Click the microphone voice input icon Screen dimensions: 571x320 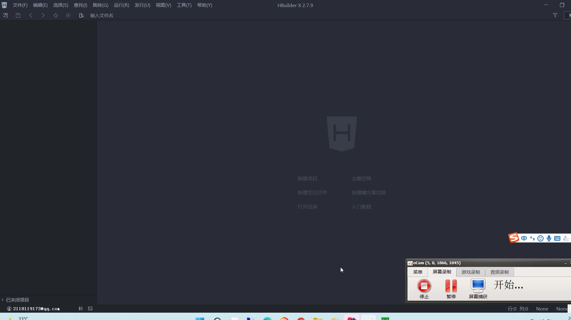tap(549, 238)
